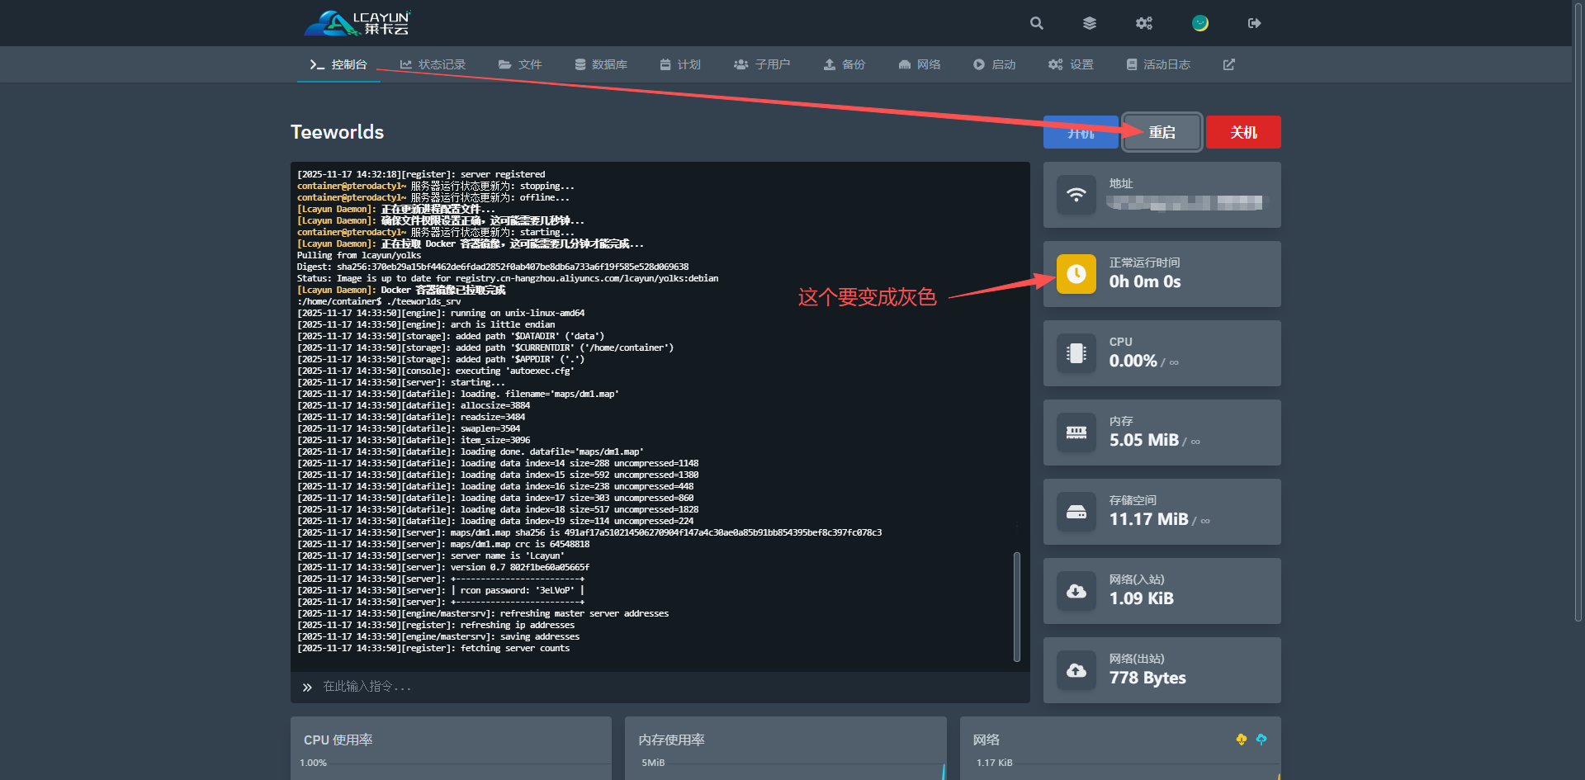The image size is (1585, 780).
Task: Click the yellow uptime clock icon
Action: 1076,274
